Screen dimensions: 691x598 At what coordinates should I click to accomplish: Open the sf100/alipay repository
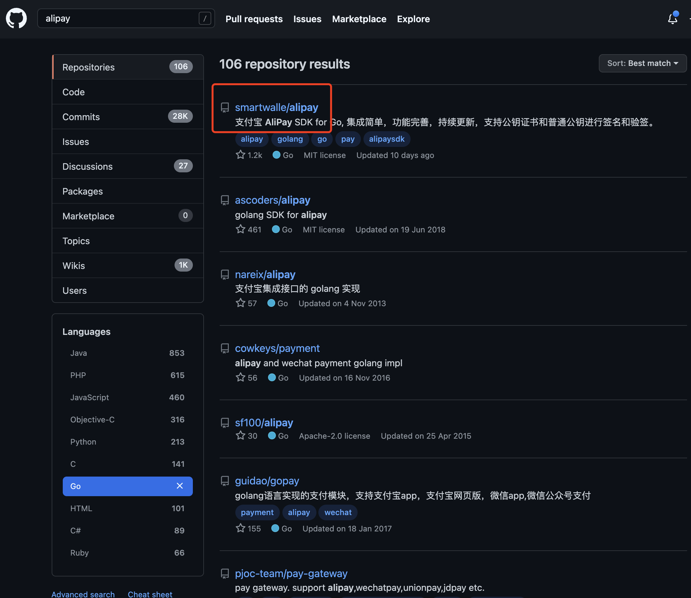click(264, 423)
